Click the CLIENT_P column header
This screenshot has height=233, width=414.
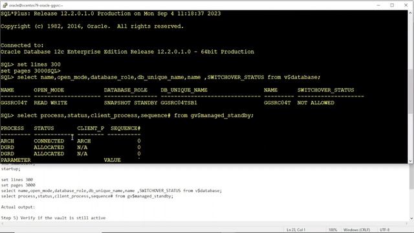coord(91,128)
